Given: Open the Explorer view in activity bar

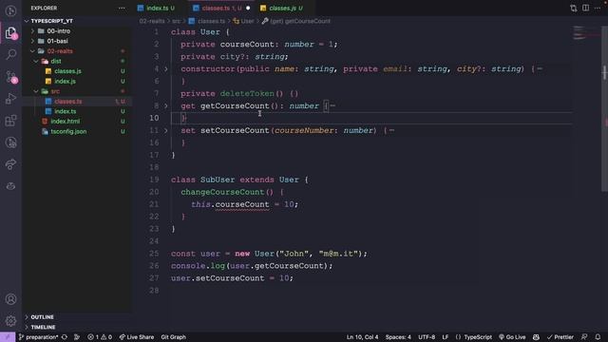Looking at the screenshot, I should tap(10, 33).
